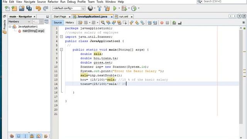The height and width of the screenshot is (139, 247).
Task: Toggle Fully Qualified Names filter button
Action: tap(46, 136)
